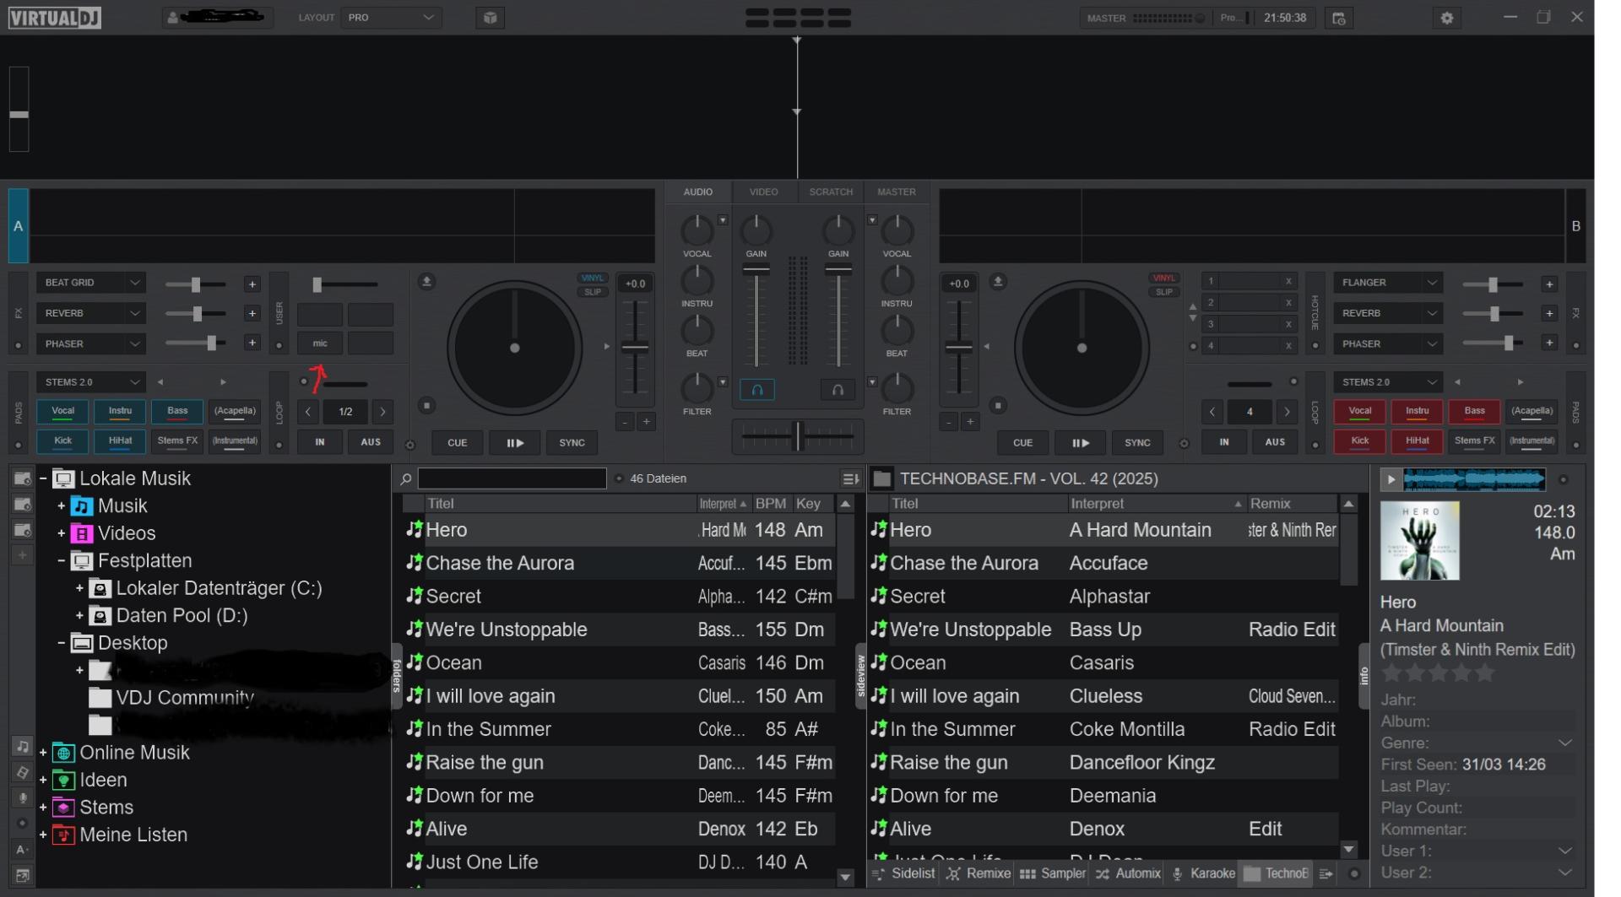Open deck A PHASER effect dropdown
The height and width of the screenshot is (897, 1621).
pyautogui.click(x=90, y=343)
